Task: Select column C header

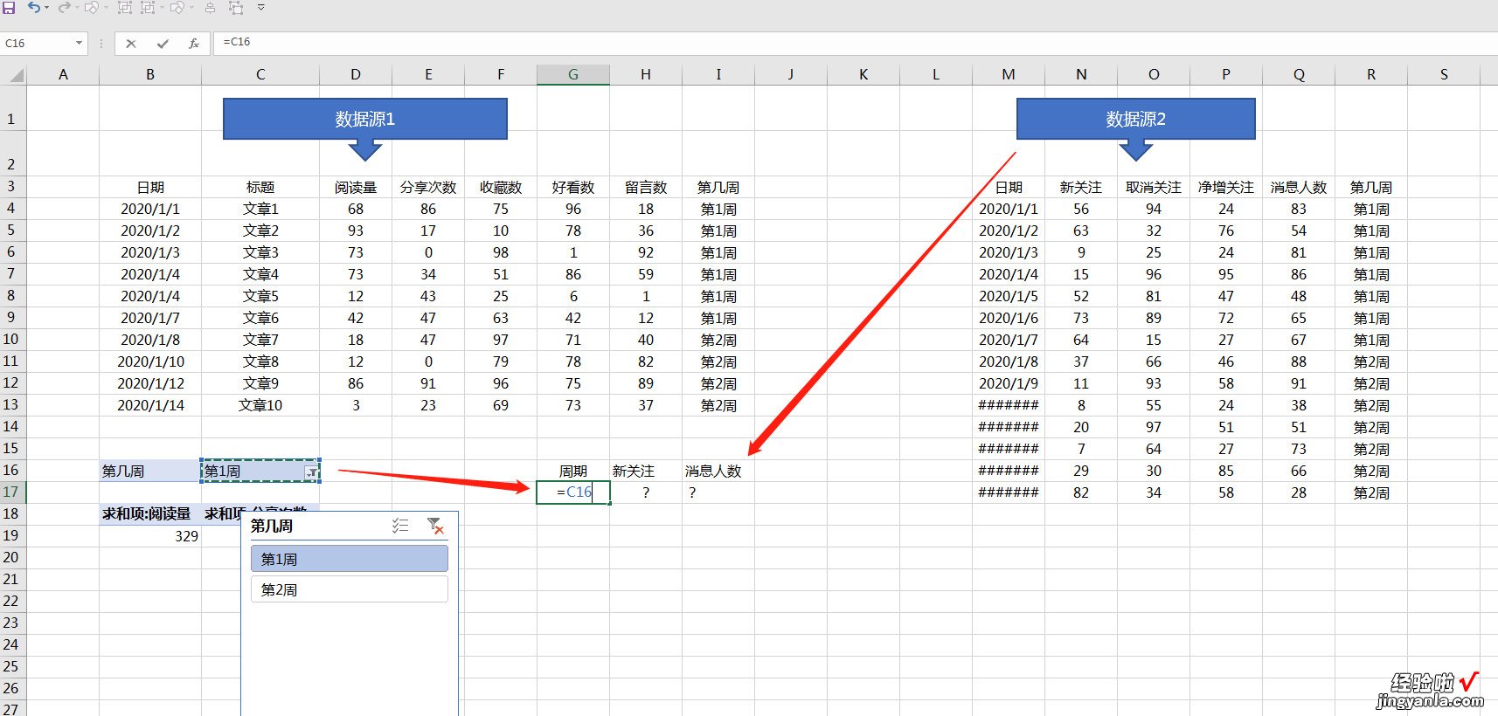Action: 260,75
